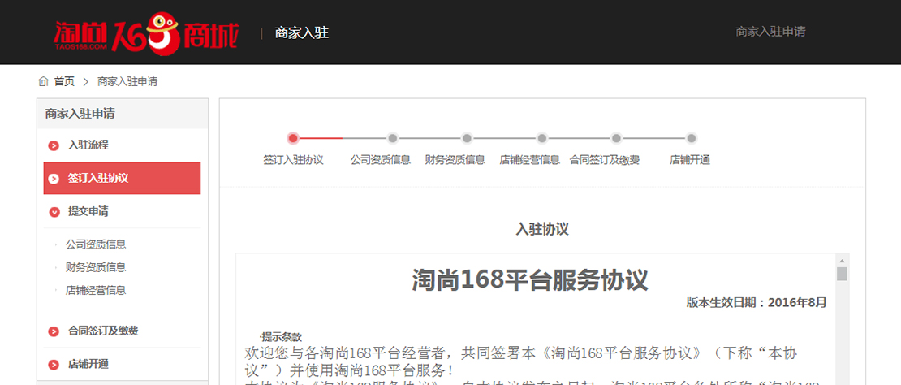Click the arrow icon beside 店铺开通
Image resolution: width=901 pixels, height=385 pixels.
[x=54, y=365]
